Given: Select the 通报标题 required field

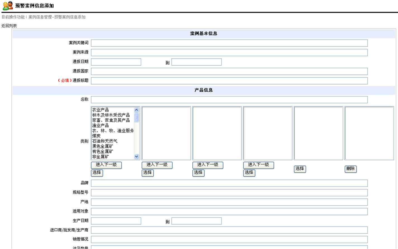Looking at the screenshot, I should tap(229, 81).
